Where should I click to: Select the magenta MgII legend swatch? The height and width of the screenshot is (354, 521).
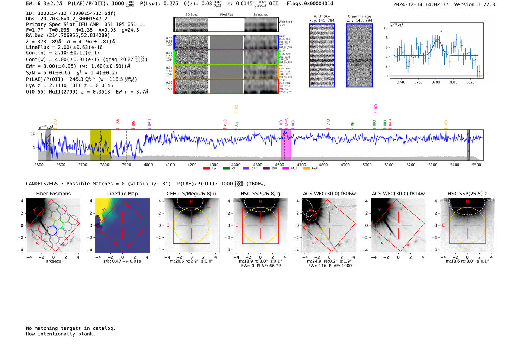(x=285, y=169)
